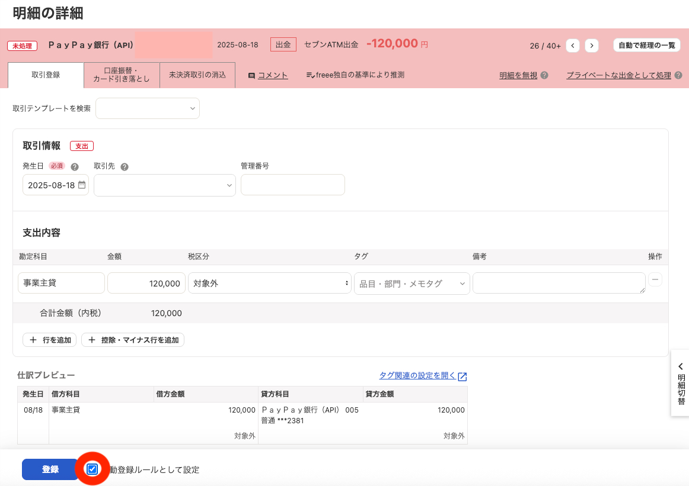Open the help icon beside 発生日
Image resolution: width=689 pixels, height=486 pixels.
pos(74,166)
